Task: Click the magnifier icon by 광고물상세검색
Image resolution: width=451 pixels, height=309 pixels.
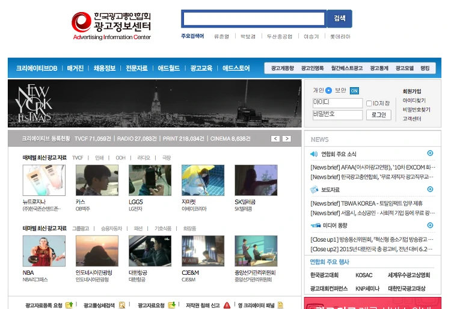Action: tap(122, 305)
